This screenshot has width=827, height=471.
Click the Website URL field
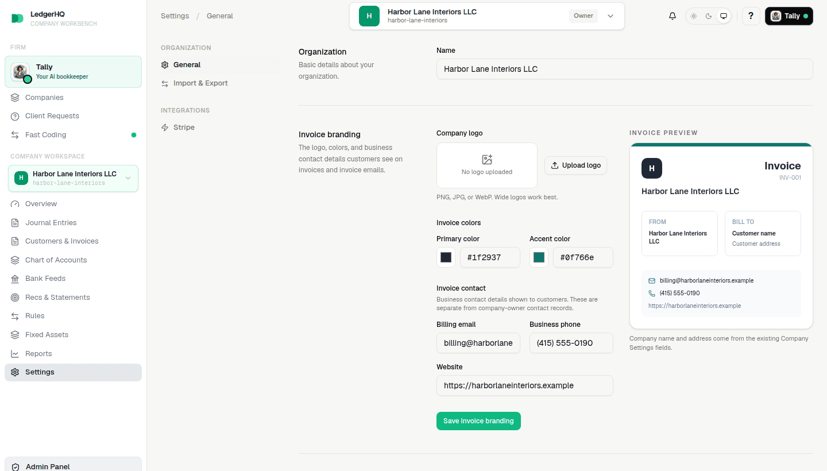pyautogui.click(x=525, y=385)
